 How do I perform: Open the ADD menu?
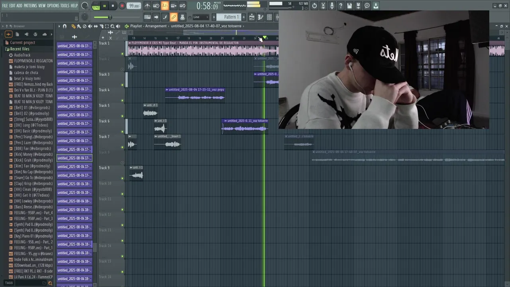[x=19, y=6]
